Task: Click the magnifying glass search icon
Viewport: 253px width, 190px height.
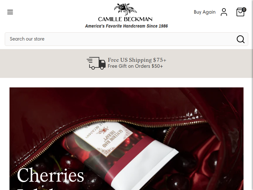Action: point(240,39)
